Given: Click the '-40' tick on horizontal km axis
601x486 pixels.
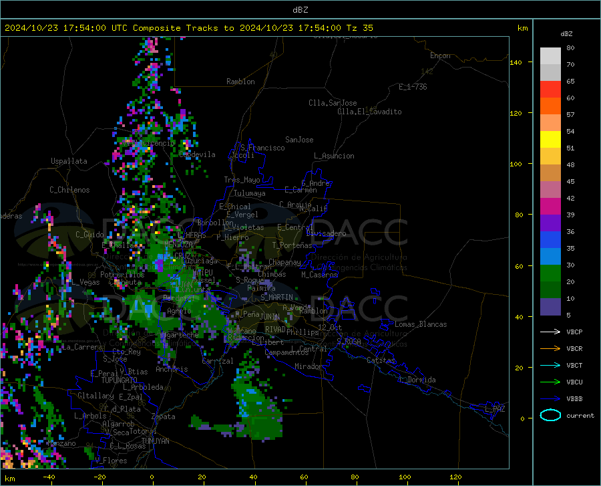Looking at the screenshot, I should coord(49,477).
